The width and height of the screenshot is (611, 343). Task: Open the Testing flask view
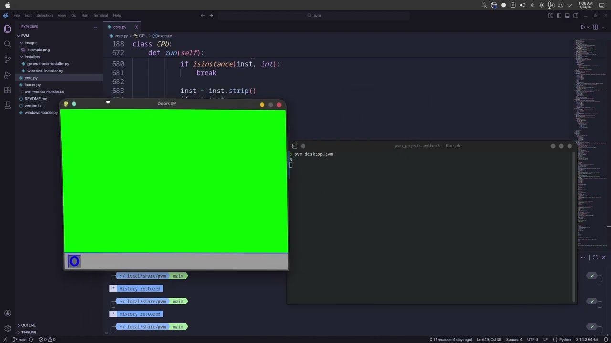7,105
